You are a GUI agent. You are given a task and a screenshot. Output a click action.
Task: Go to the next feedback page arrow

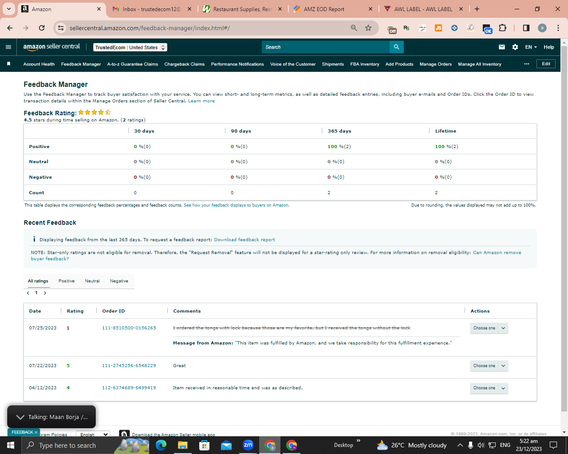[45, 293]
